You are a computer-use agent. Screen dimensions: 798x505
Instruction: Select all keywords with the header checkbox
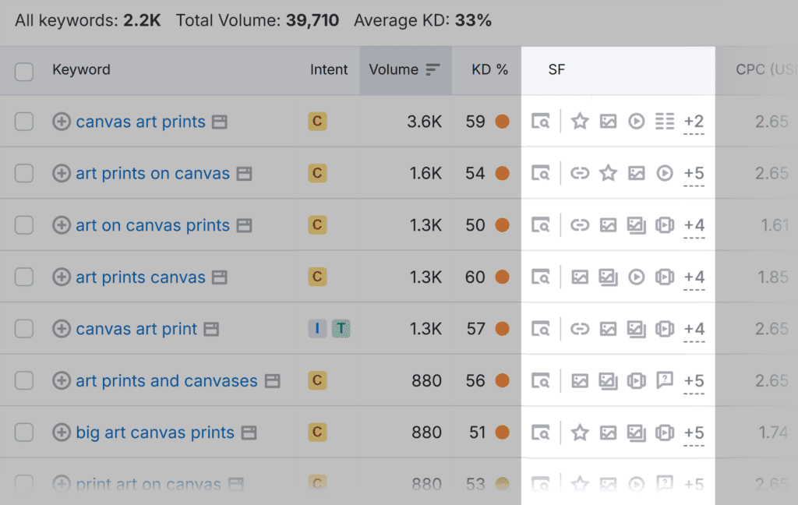24,69
